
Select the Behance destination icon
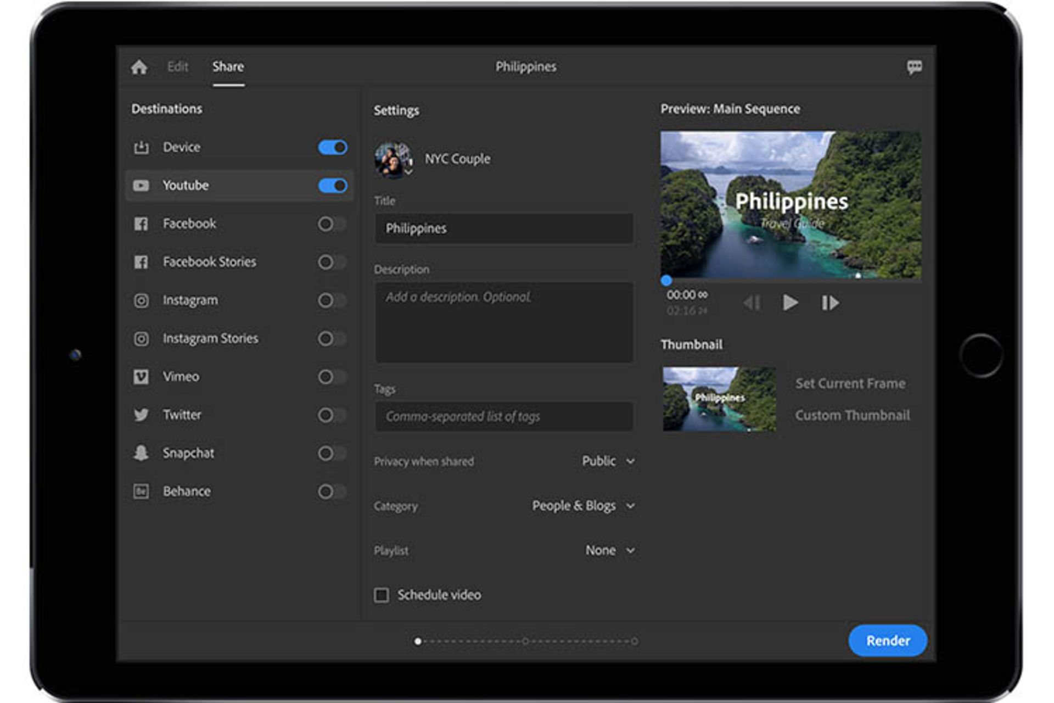coord(141,491)
